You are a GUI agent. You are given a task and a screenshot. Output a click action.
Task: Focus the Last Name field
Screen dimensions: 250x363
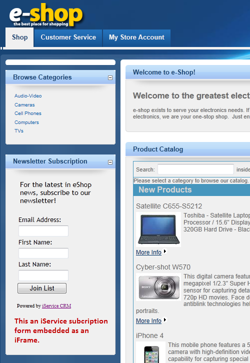click(43, 275)
